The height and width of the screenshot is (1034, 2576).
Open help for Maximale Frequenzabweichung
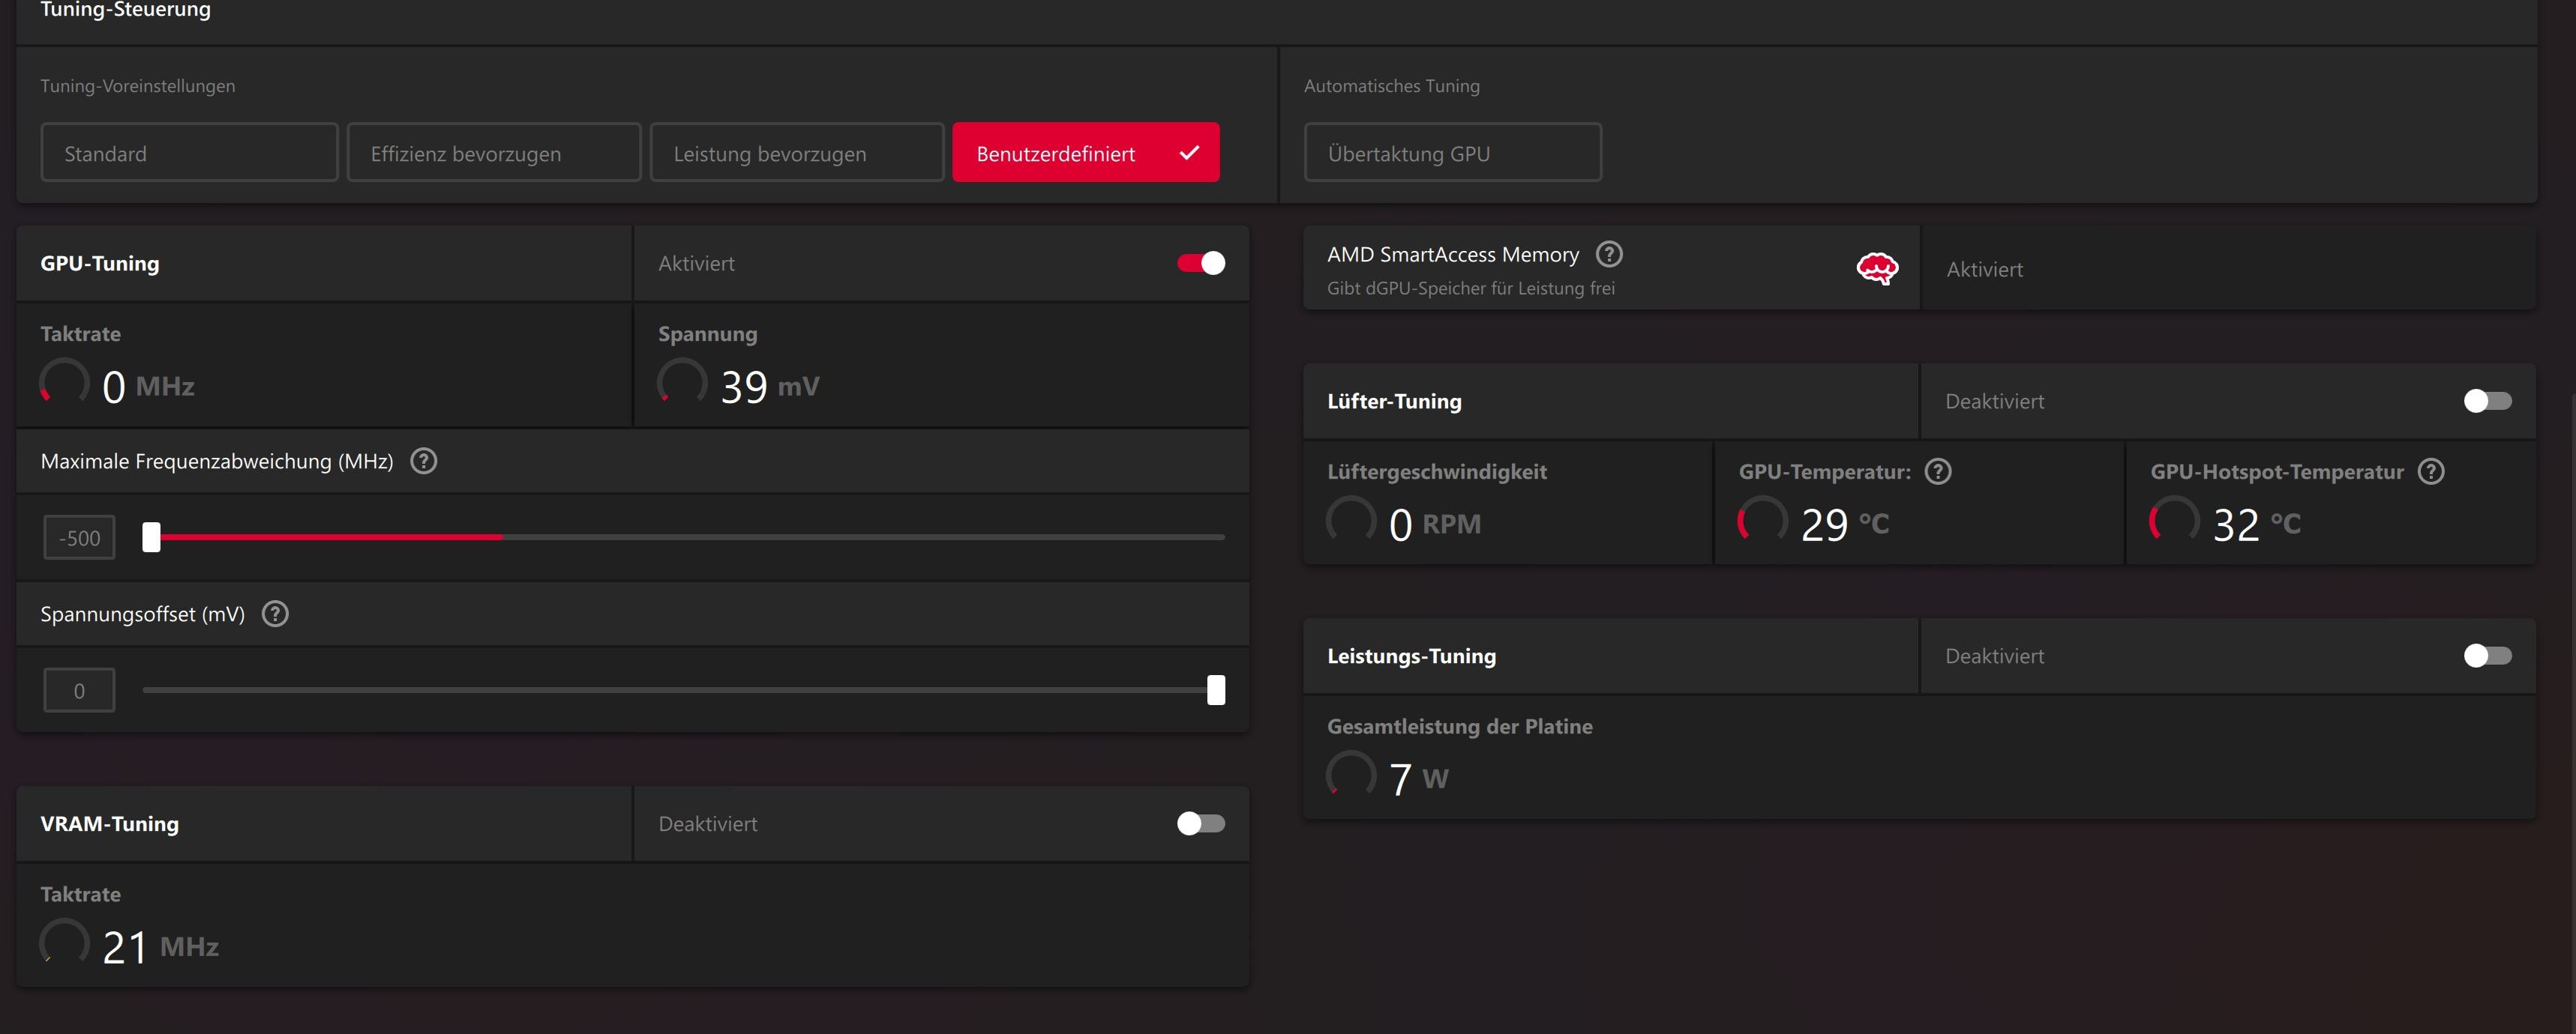pos(424,462)
